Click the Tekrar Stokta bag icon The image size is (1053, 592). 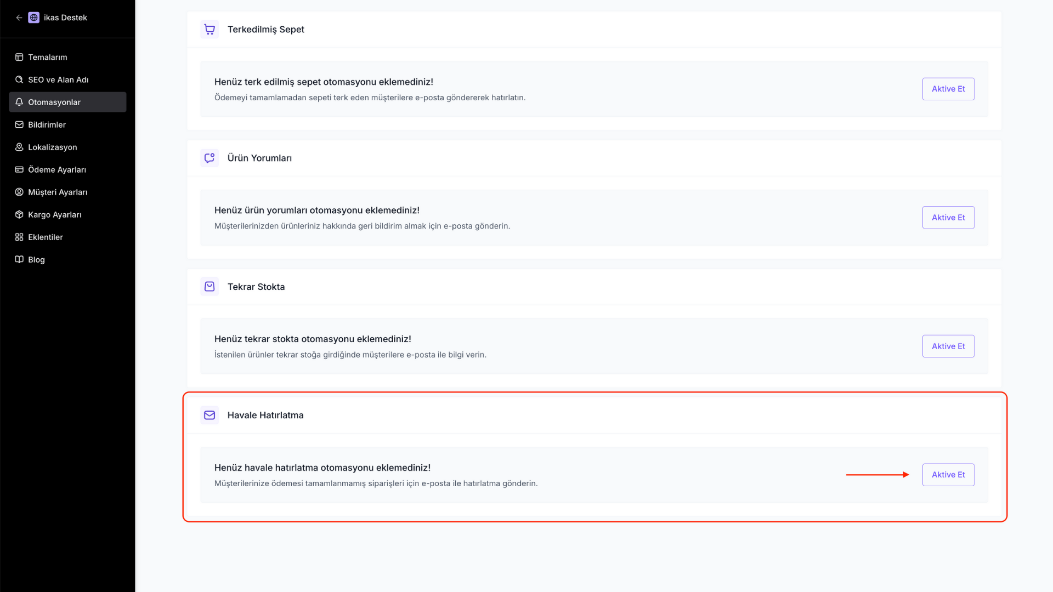[x=210, y=287]
